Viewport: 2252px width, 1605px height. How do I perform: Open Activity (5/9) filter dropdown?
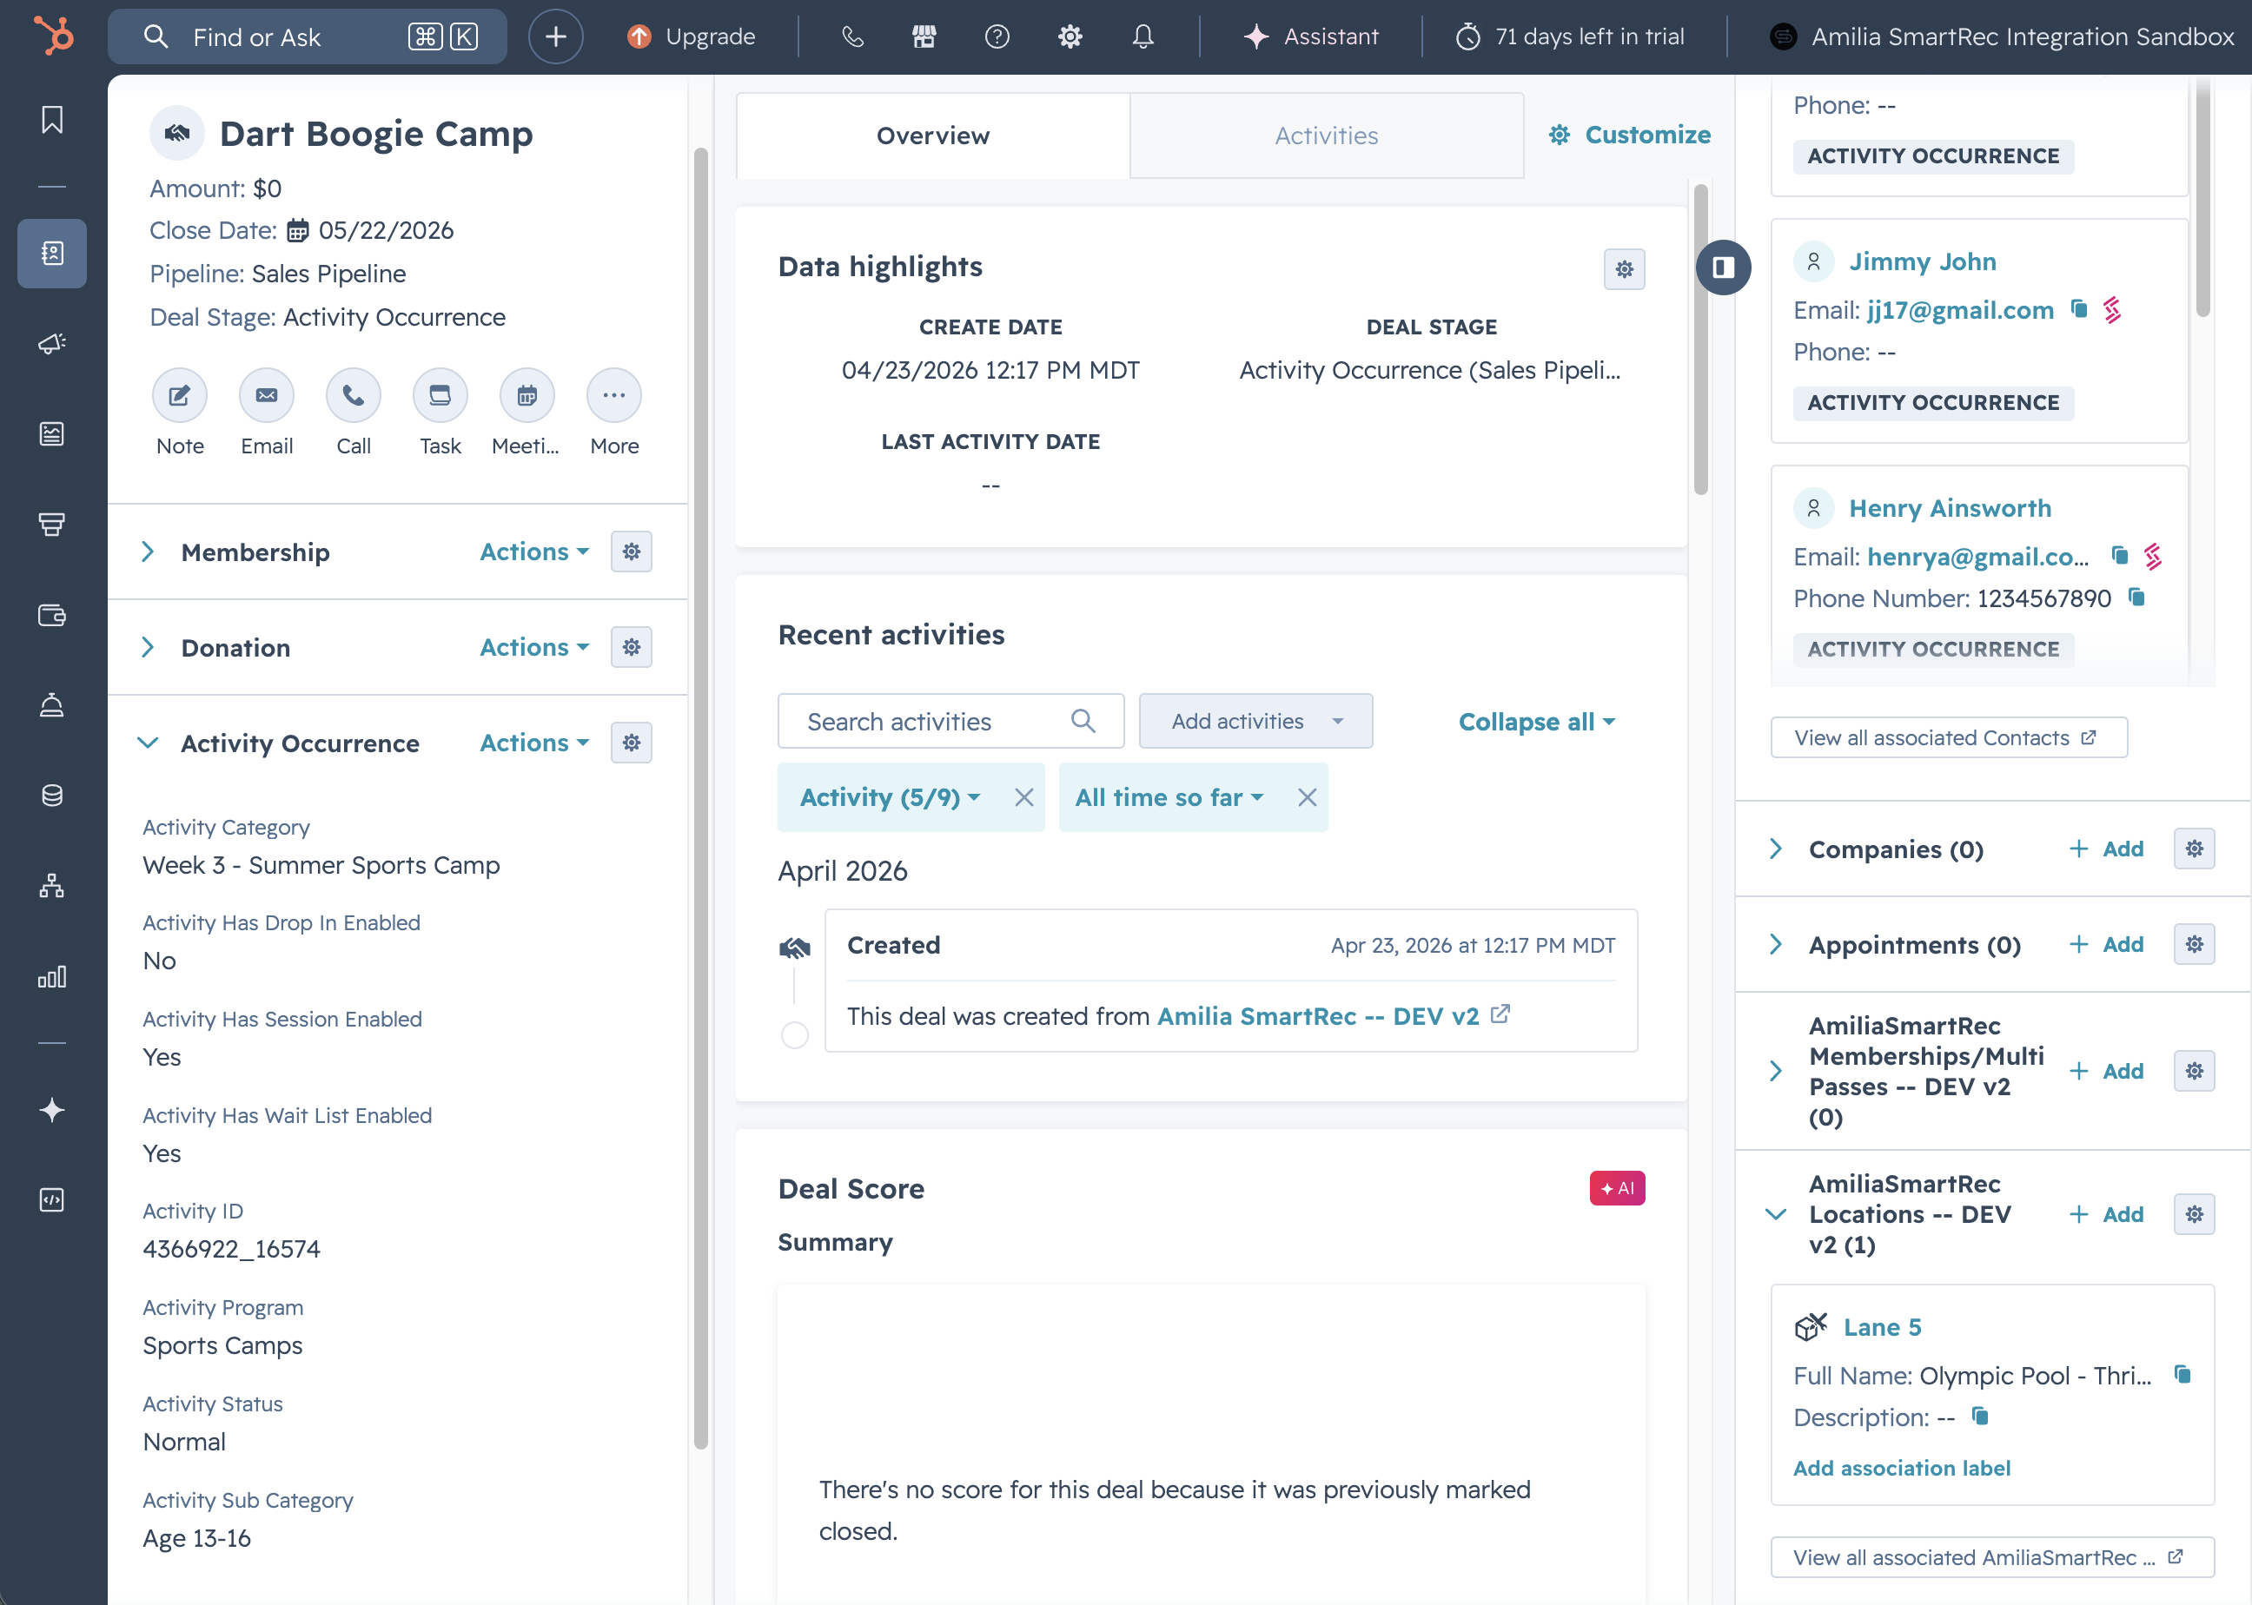(x=890, y=797)
